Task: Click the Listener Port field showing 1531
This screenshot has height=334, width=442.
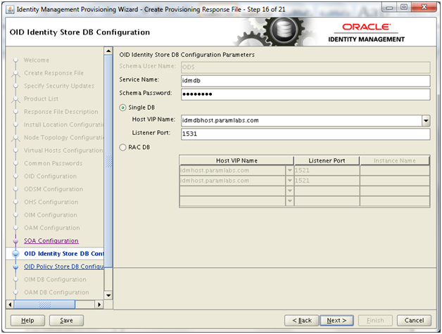Action: click(x=305, y=134)
